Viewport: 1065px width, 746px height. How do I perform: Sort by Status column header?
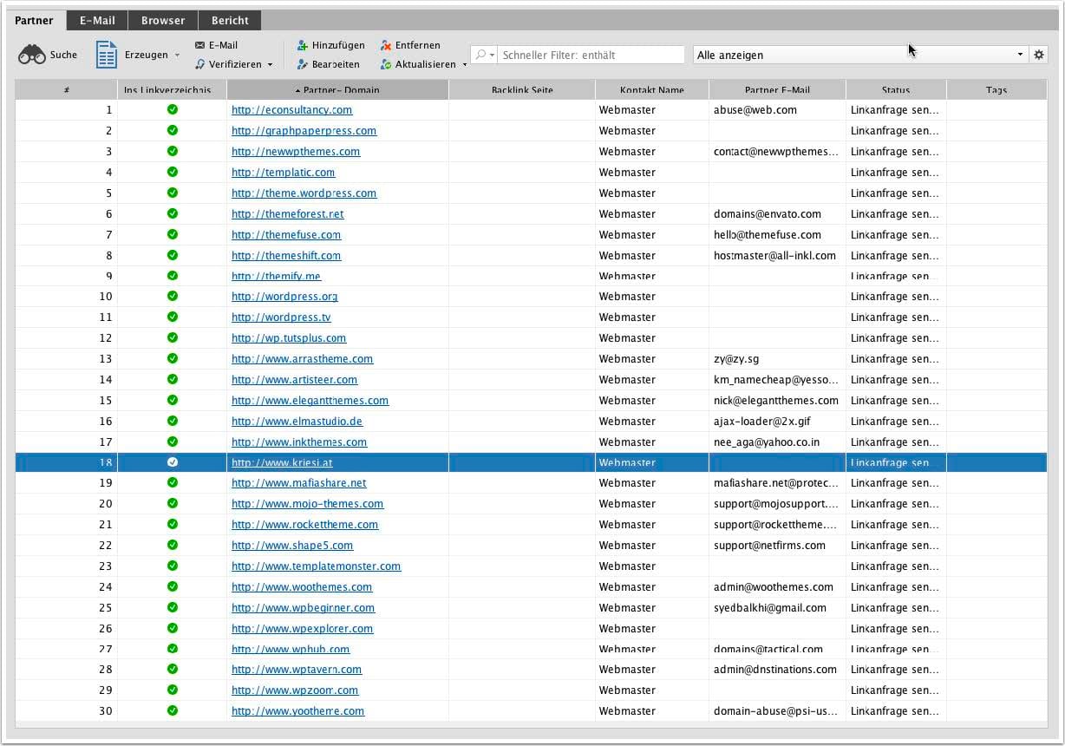point(896,89)
